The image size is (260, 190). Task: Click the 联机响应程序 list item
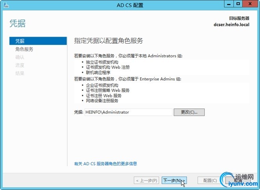tap(98, 73)
